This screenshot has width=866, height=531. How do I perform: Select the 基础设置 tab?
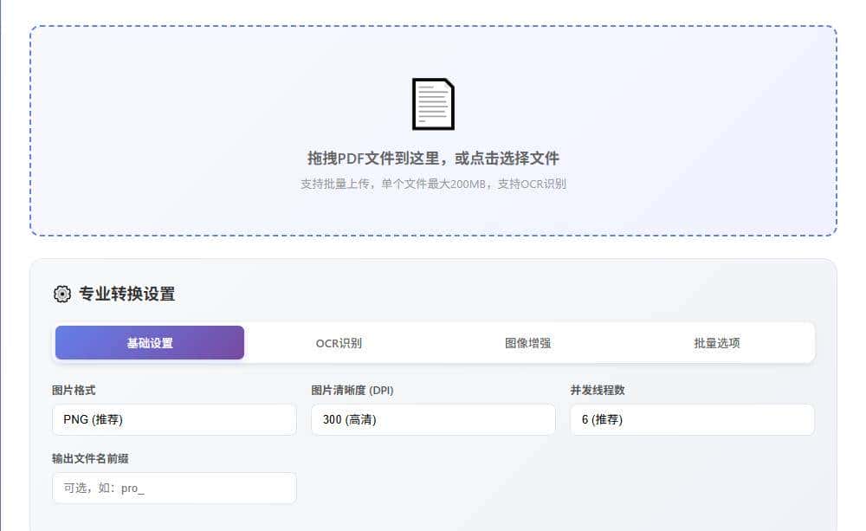pos(149,342)
